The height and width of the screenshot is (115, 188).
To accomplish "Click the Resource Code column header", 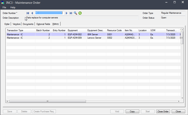I will click(115, 30).
